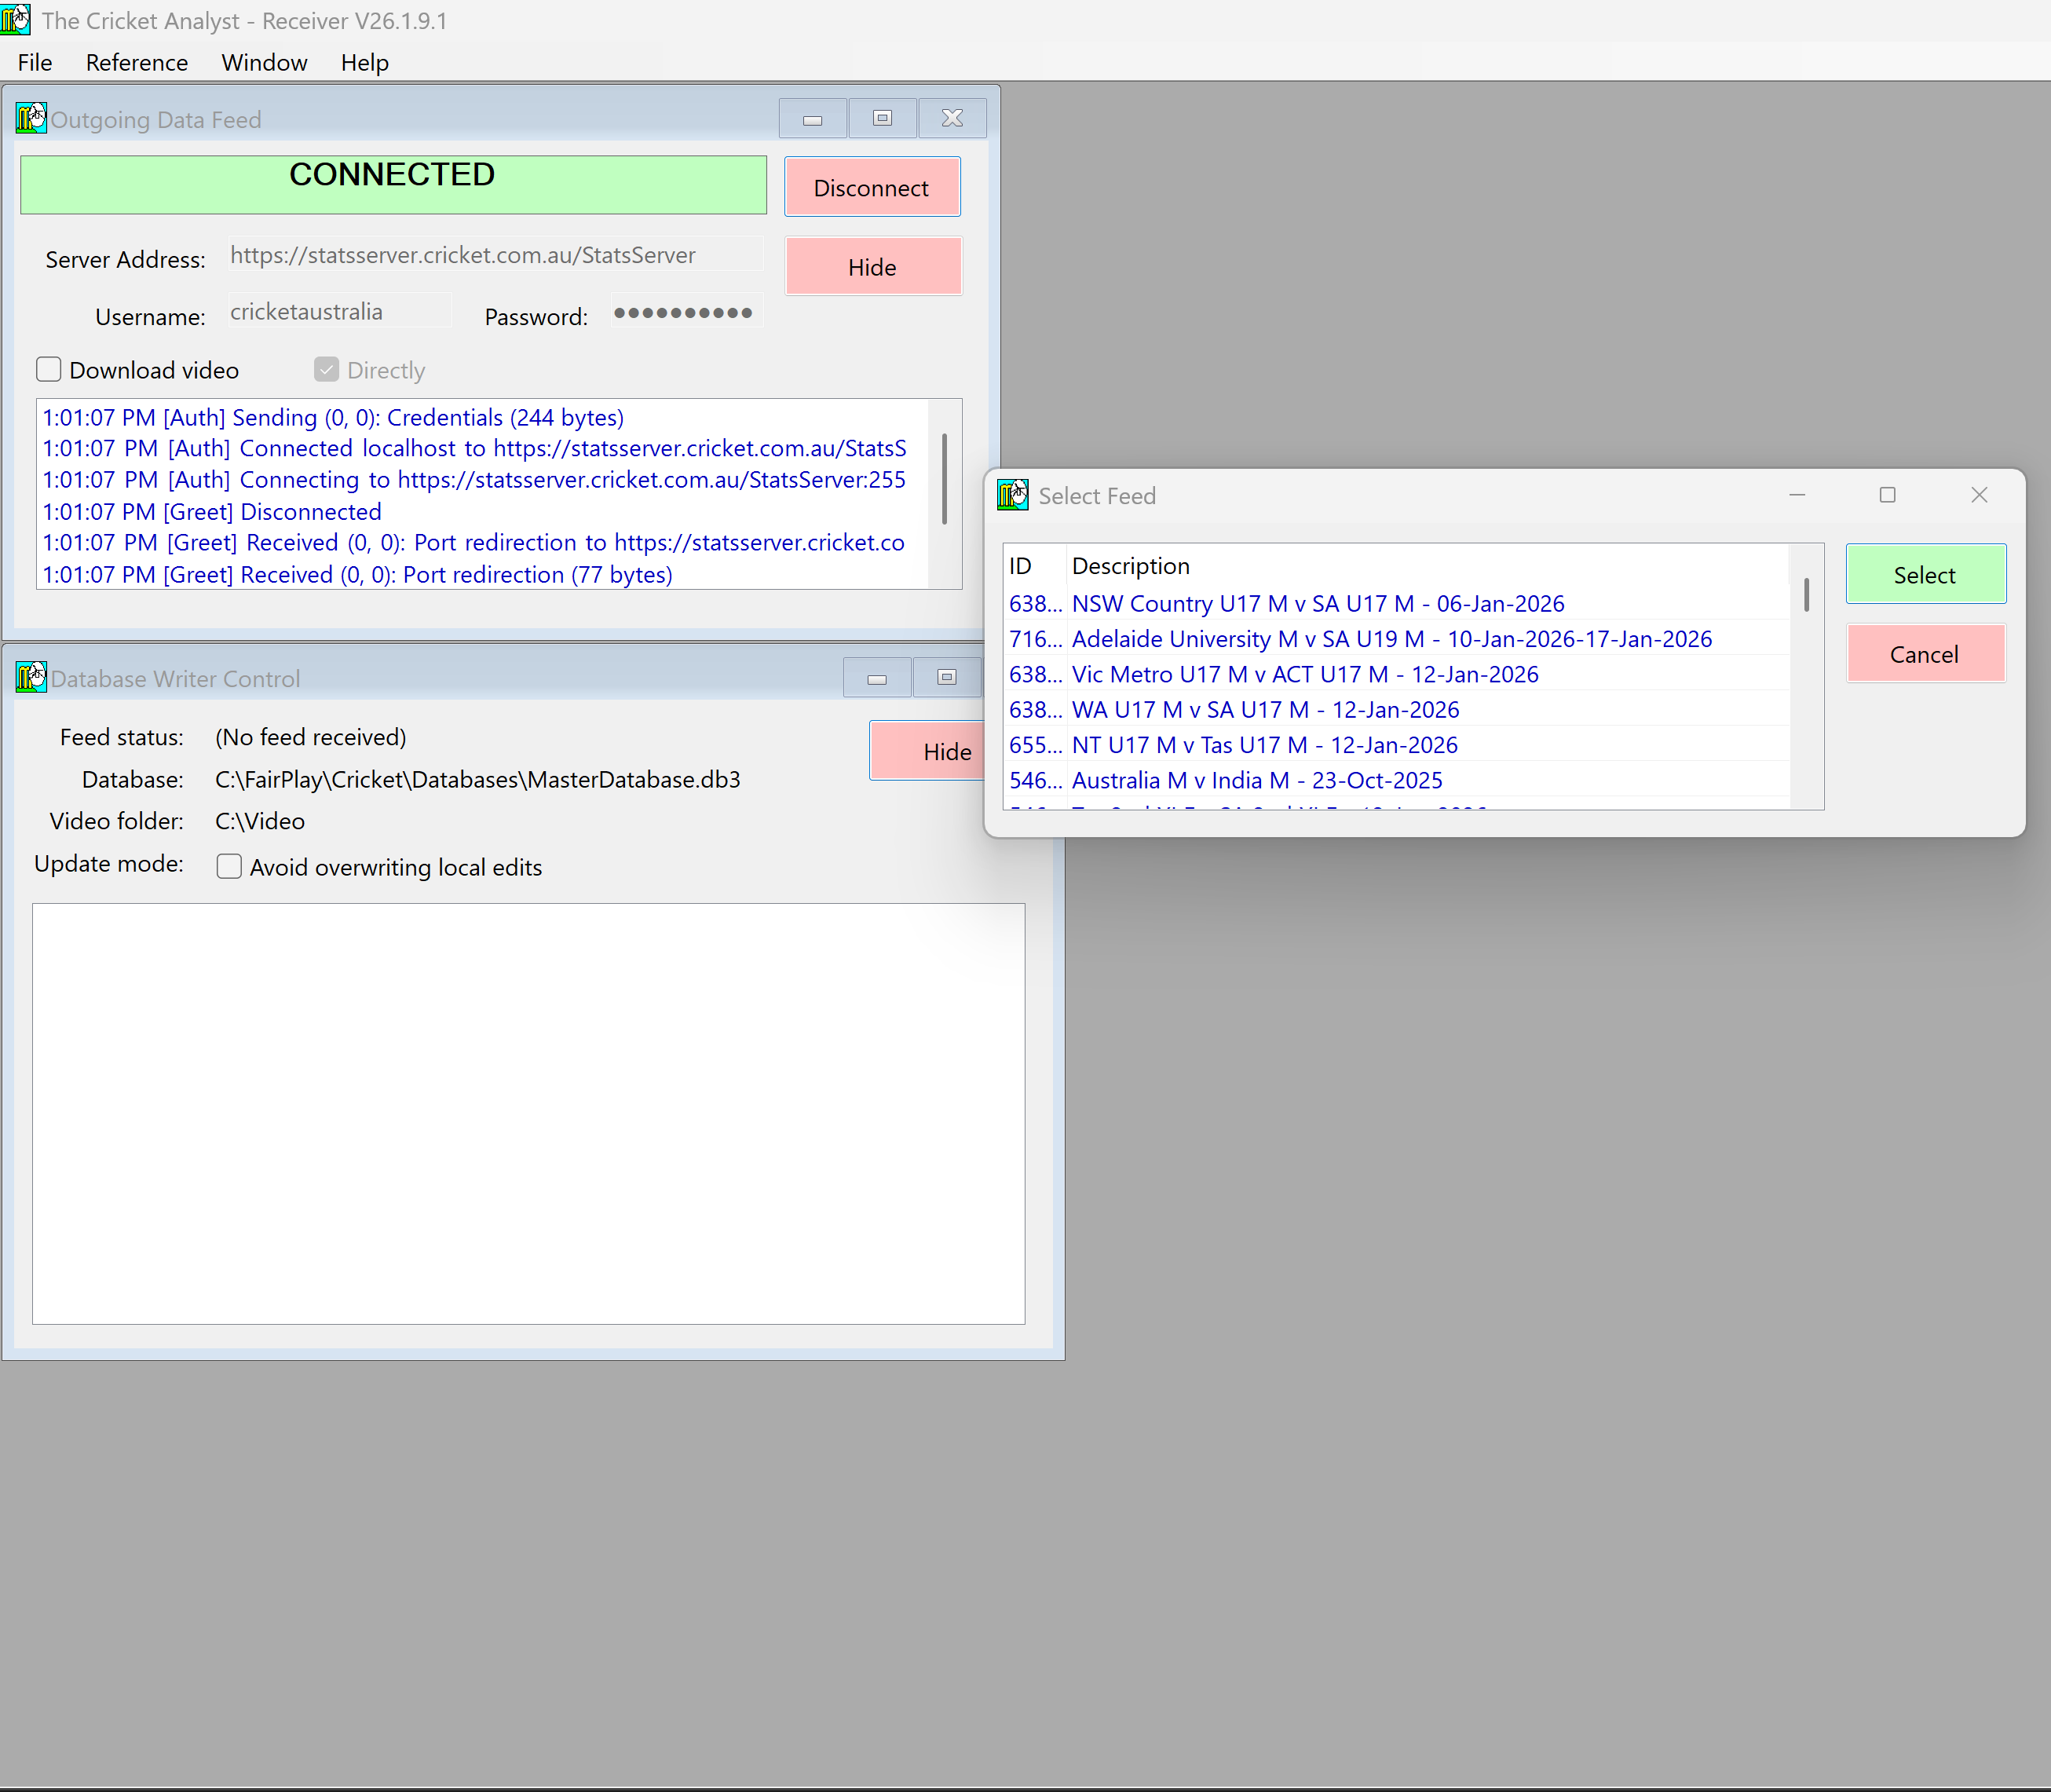The image size is (2051, 1792).
Task: Select WA U17 M v SA U17 M feed
Action: pos(1397,709)
